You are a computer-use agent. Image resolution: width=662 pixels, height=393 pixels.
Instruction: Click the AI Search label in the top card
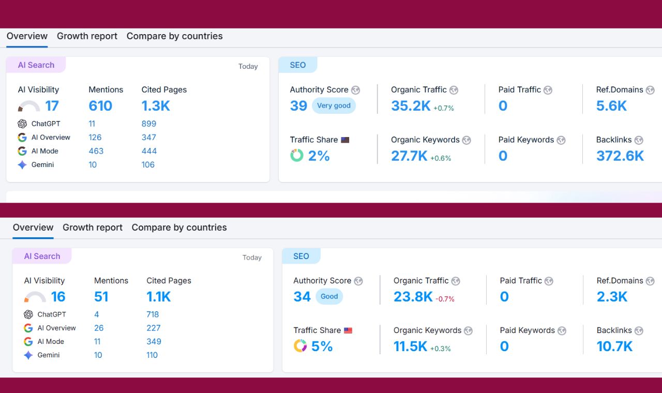(x=36, y=65)
